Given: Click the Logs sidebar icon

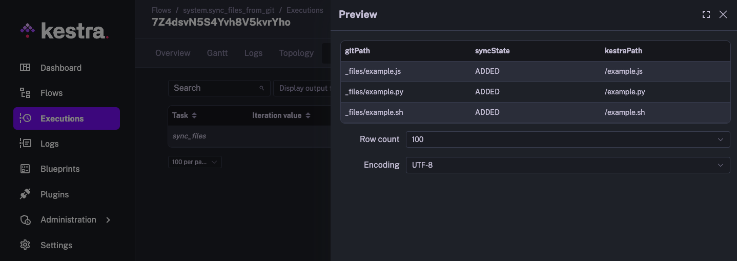Looking at the screenshot, I should point(25,144).
